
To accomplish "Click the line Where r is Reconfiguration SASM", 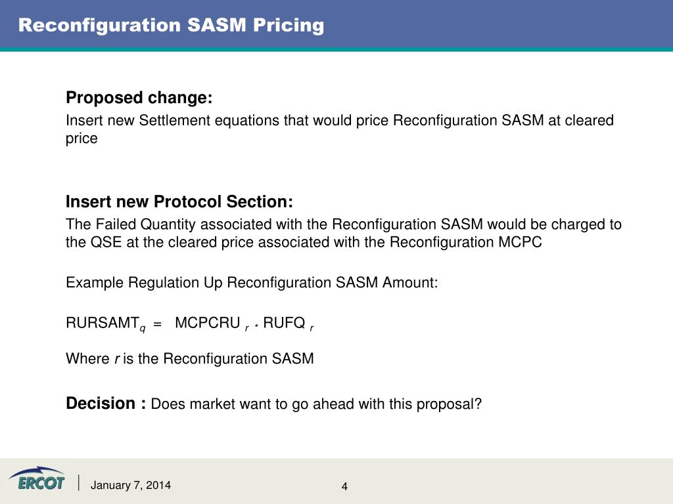I will [190, 358].
